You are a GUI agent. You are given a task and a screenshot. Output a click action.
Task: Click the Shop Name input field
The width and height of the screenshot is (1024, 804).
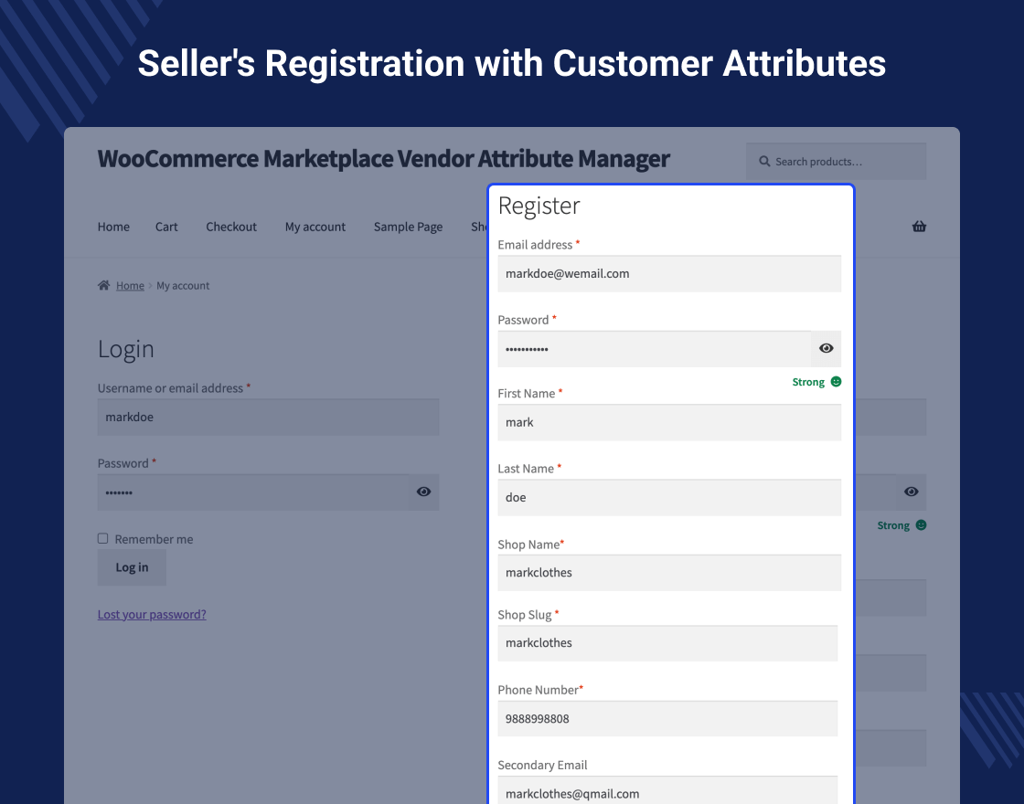(668, 573)
